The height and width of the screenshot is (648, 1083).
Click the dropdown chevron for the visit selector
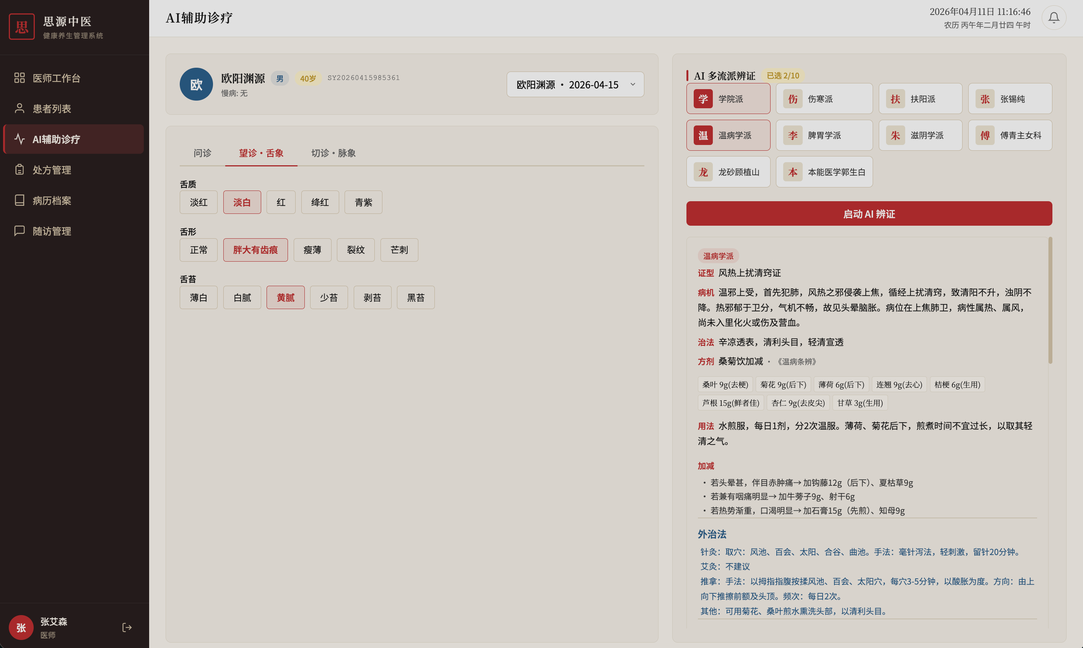coord(633,85)
